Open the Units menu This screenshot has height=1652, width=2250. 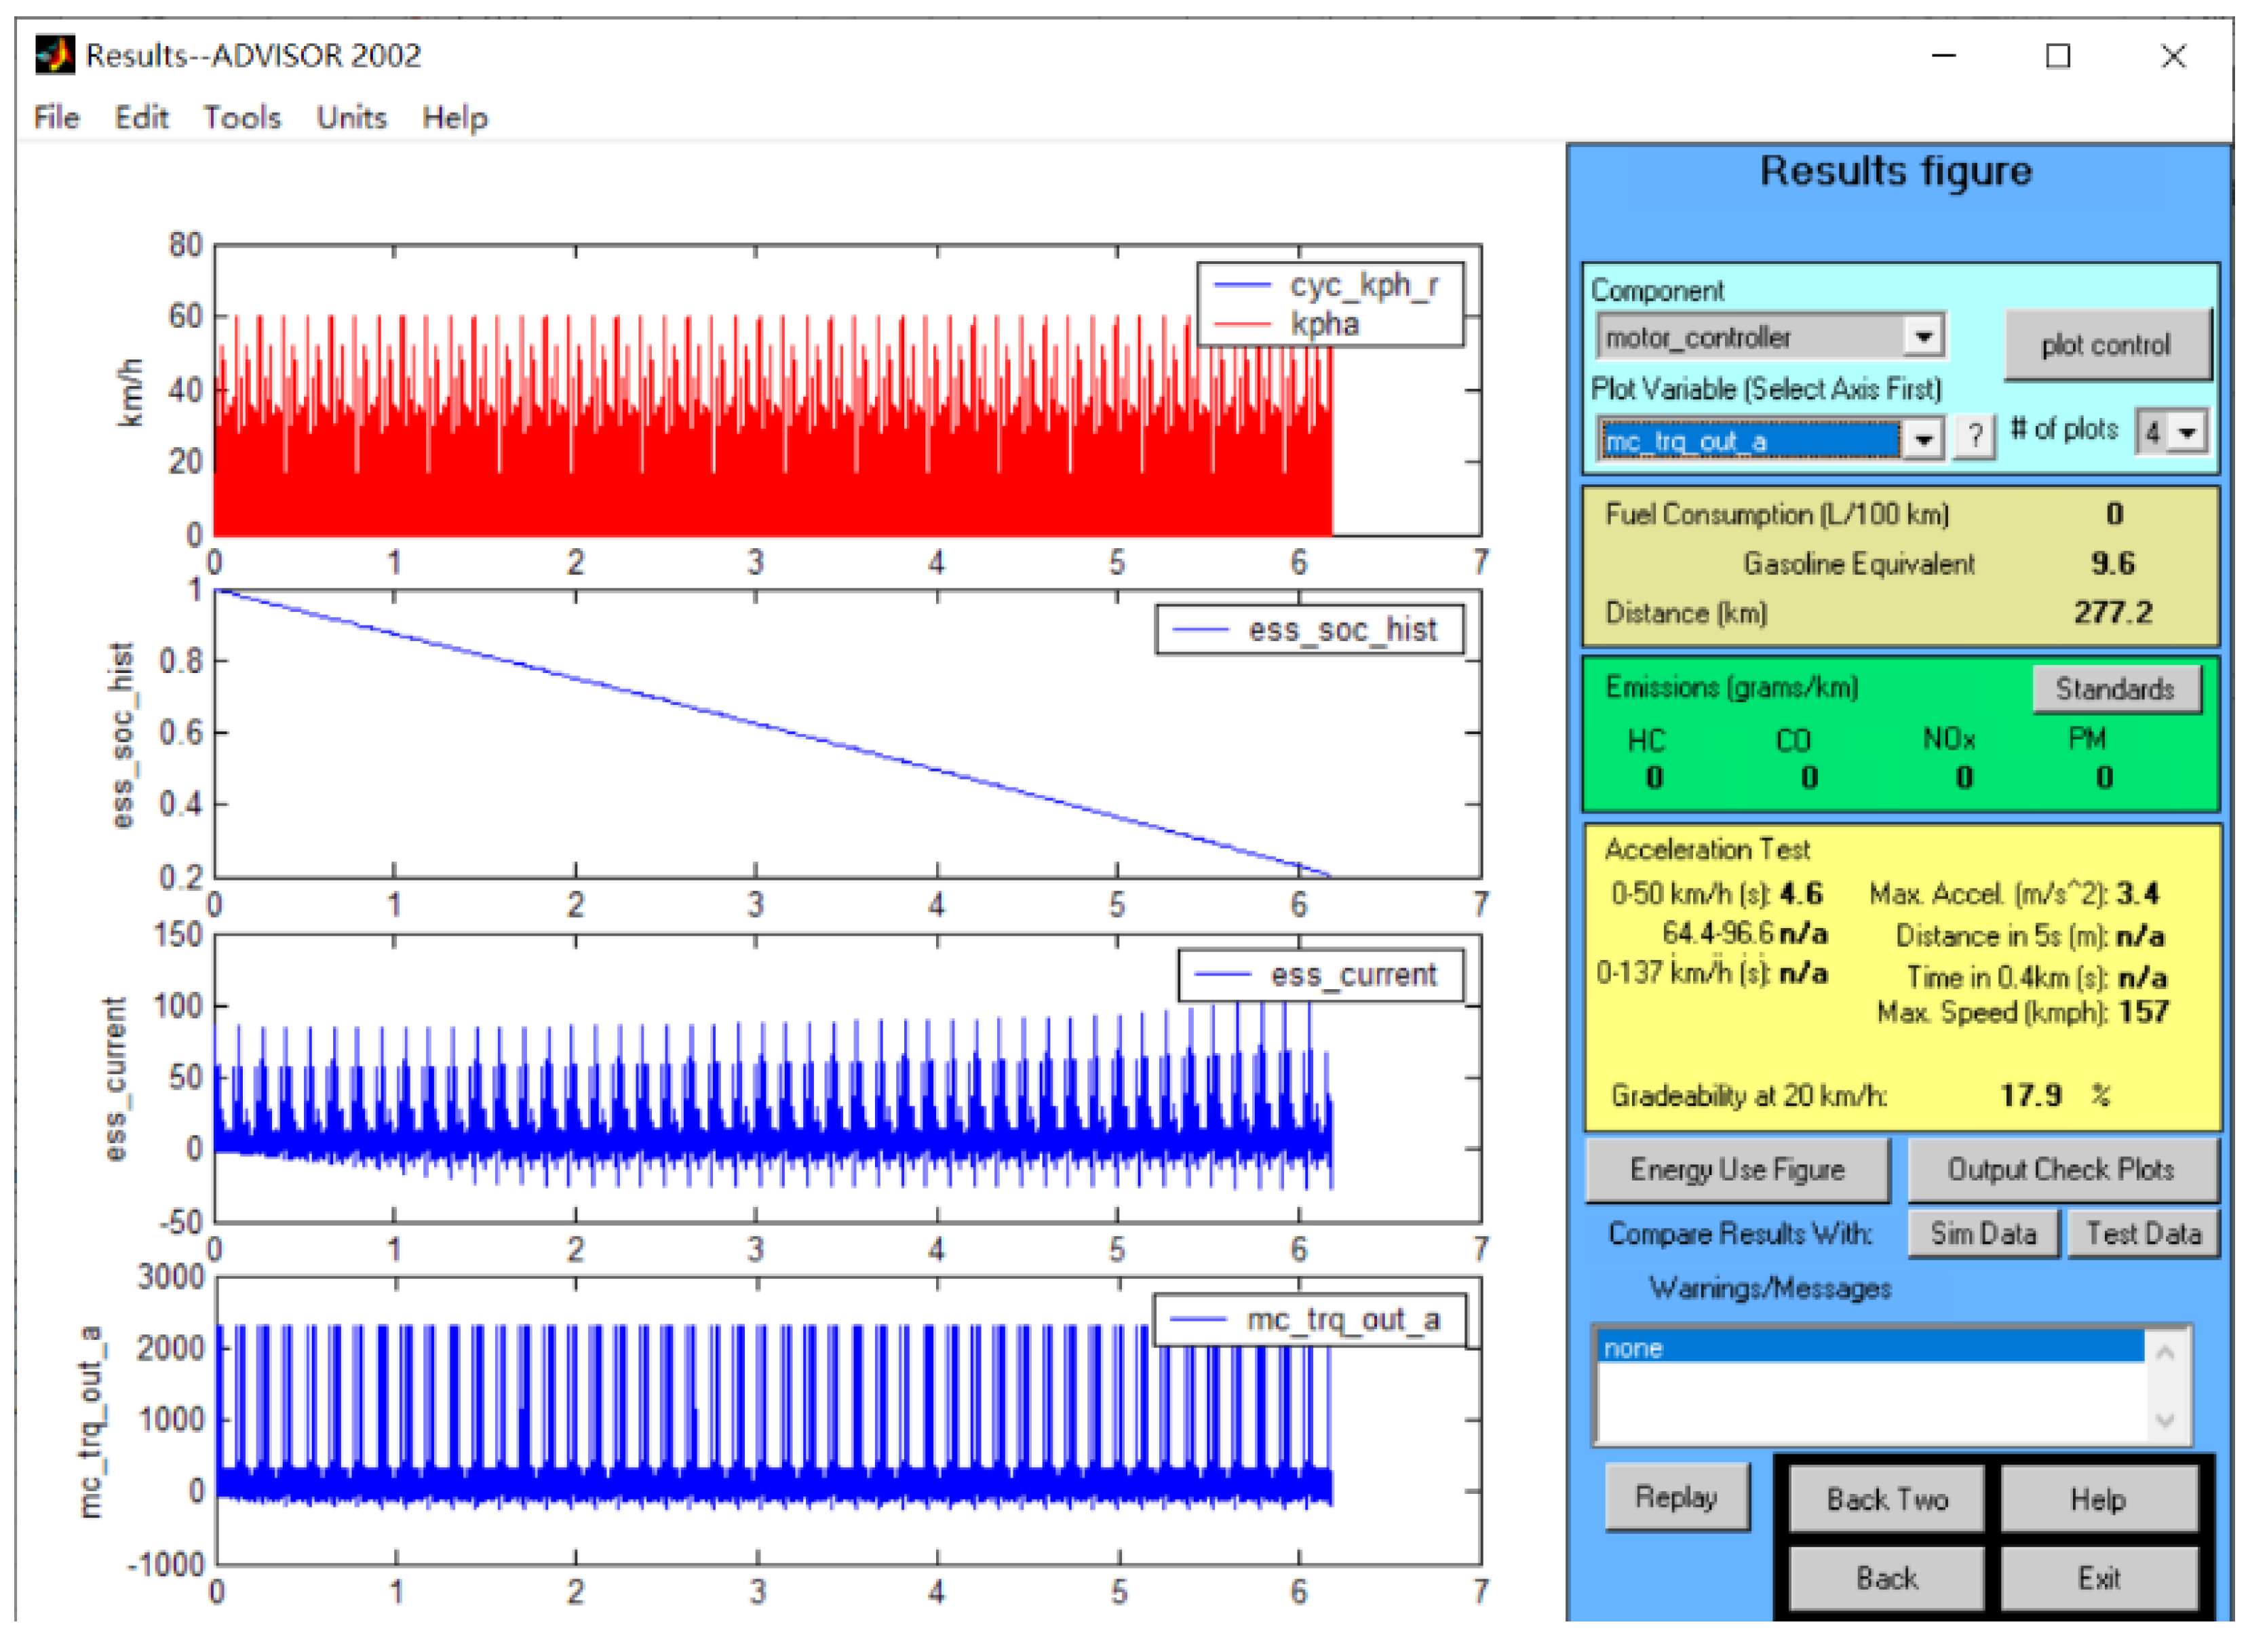pyautogui.click(x=351, y=118)
